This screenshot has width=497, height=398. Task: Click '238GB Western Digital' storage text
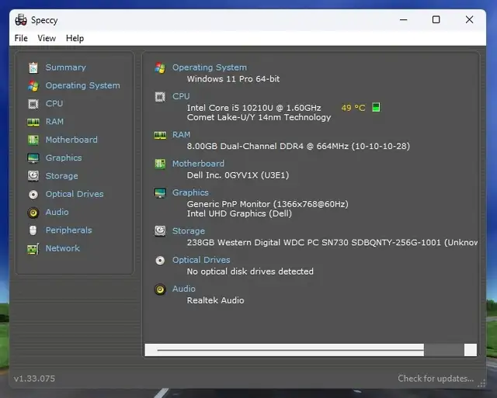(332, 243)
